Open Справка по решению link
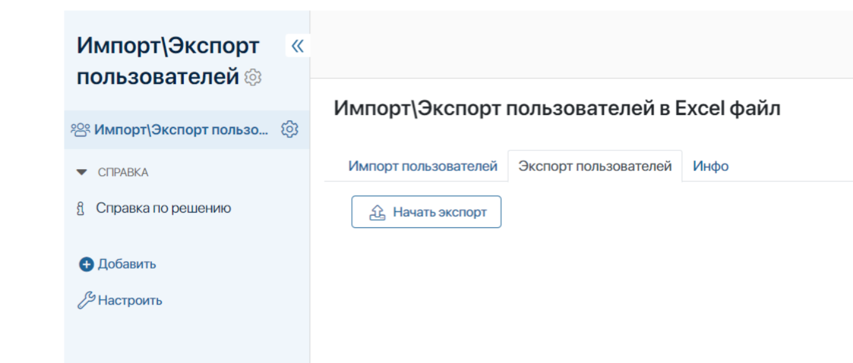853x363 pixels. pos(163,208)
